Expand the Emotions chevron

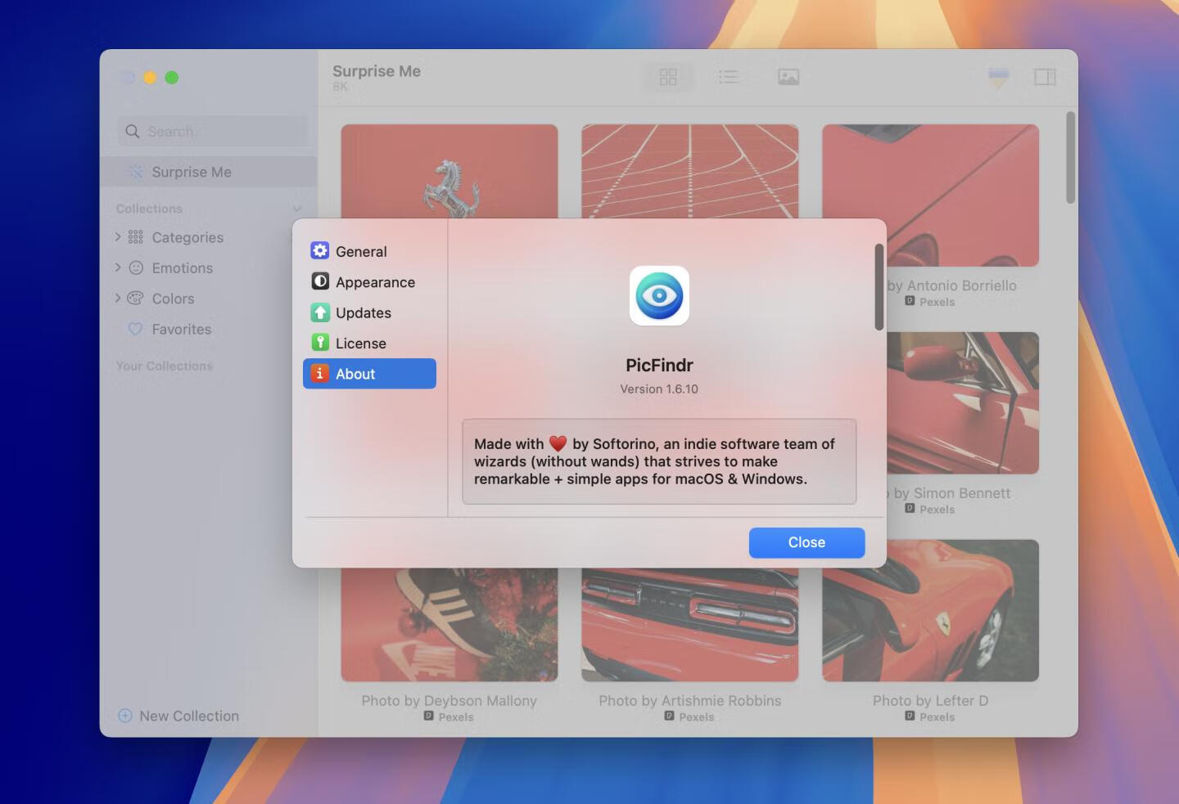118,267
